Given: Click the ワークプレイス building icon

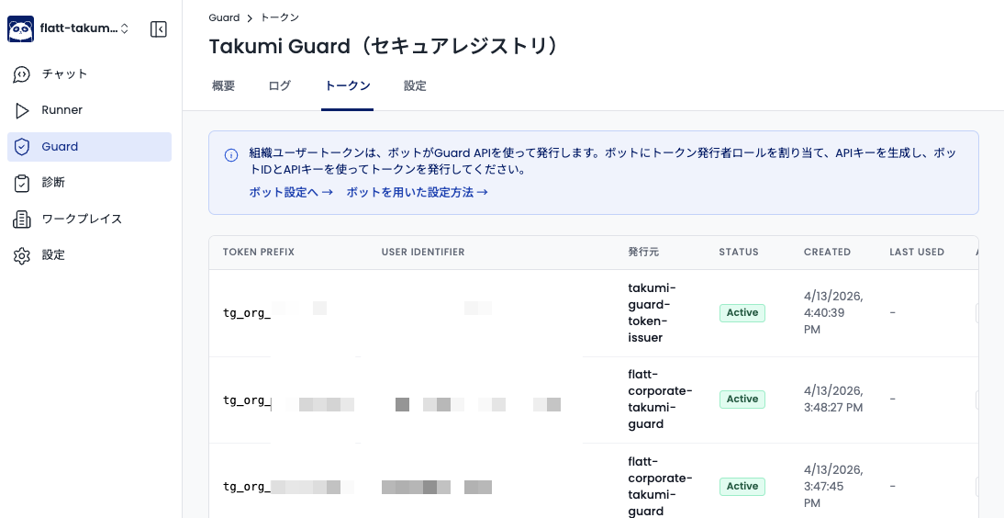Looking at the screenshot, I should (22, 220).
